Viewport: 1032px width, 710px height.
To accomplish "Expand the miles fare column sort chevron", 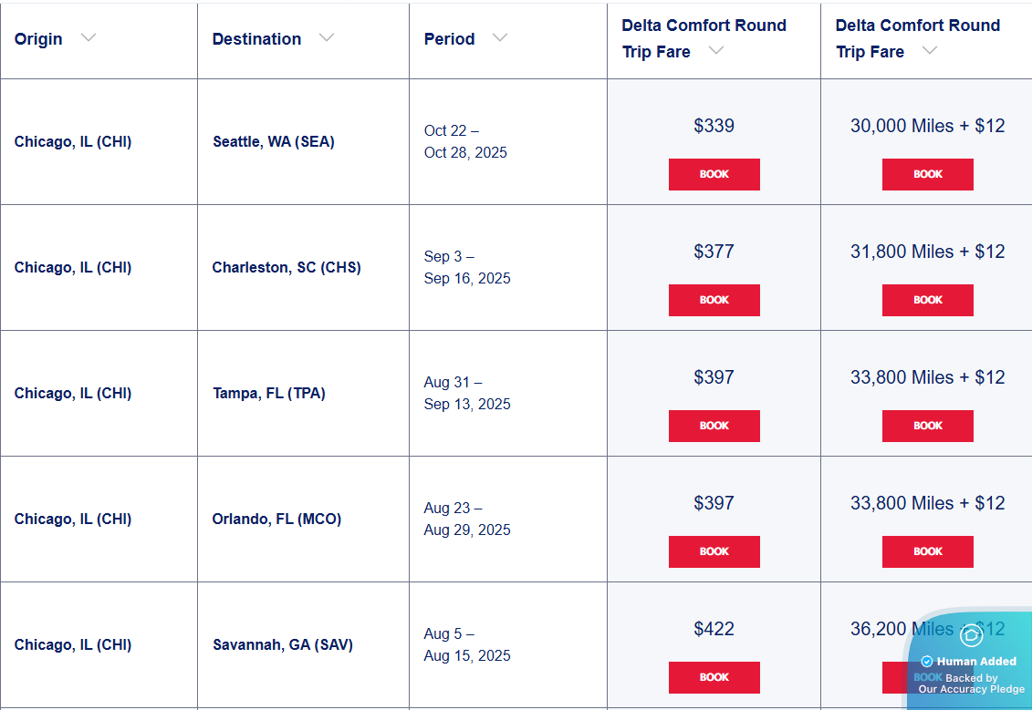I will (x=930, y=52).
